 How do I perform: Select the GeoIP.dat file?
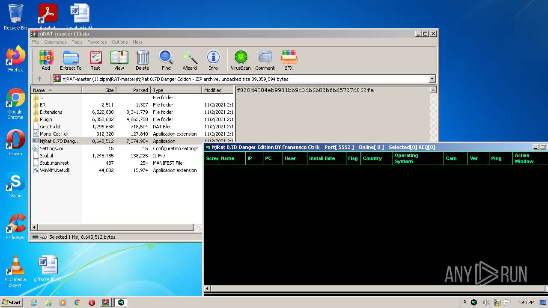[132, 127]
